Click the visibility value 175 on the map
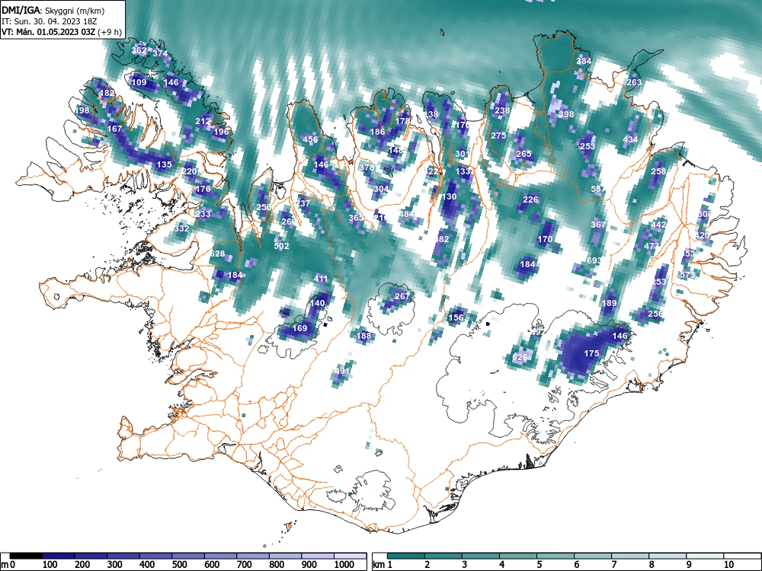Viewport: 762px width, 571px height. click(x=591, y=353)
